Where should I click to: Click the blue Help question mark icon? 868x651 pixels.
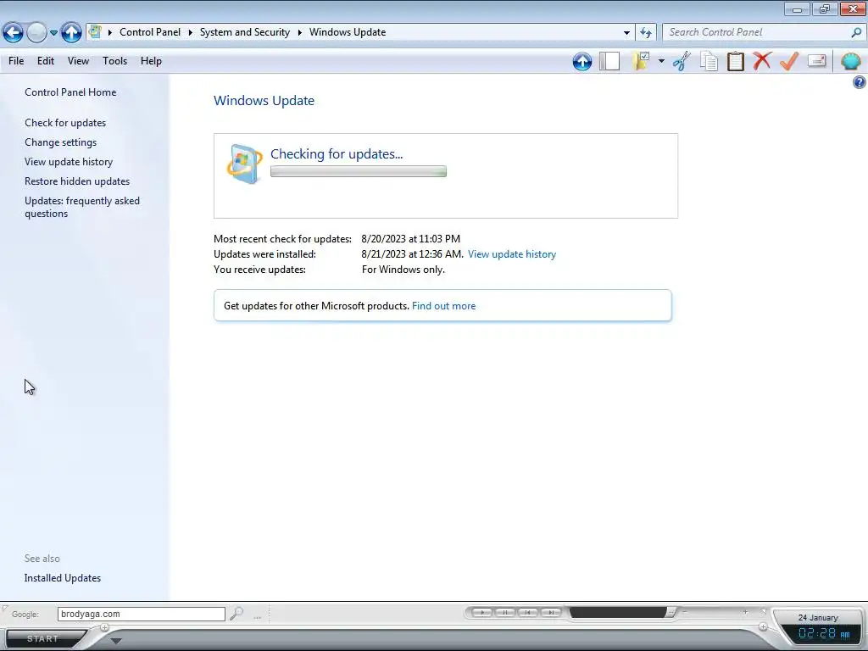click(x=860, y=82)
